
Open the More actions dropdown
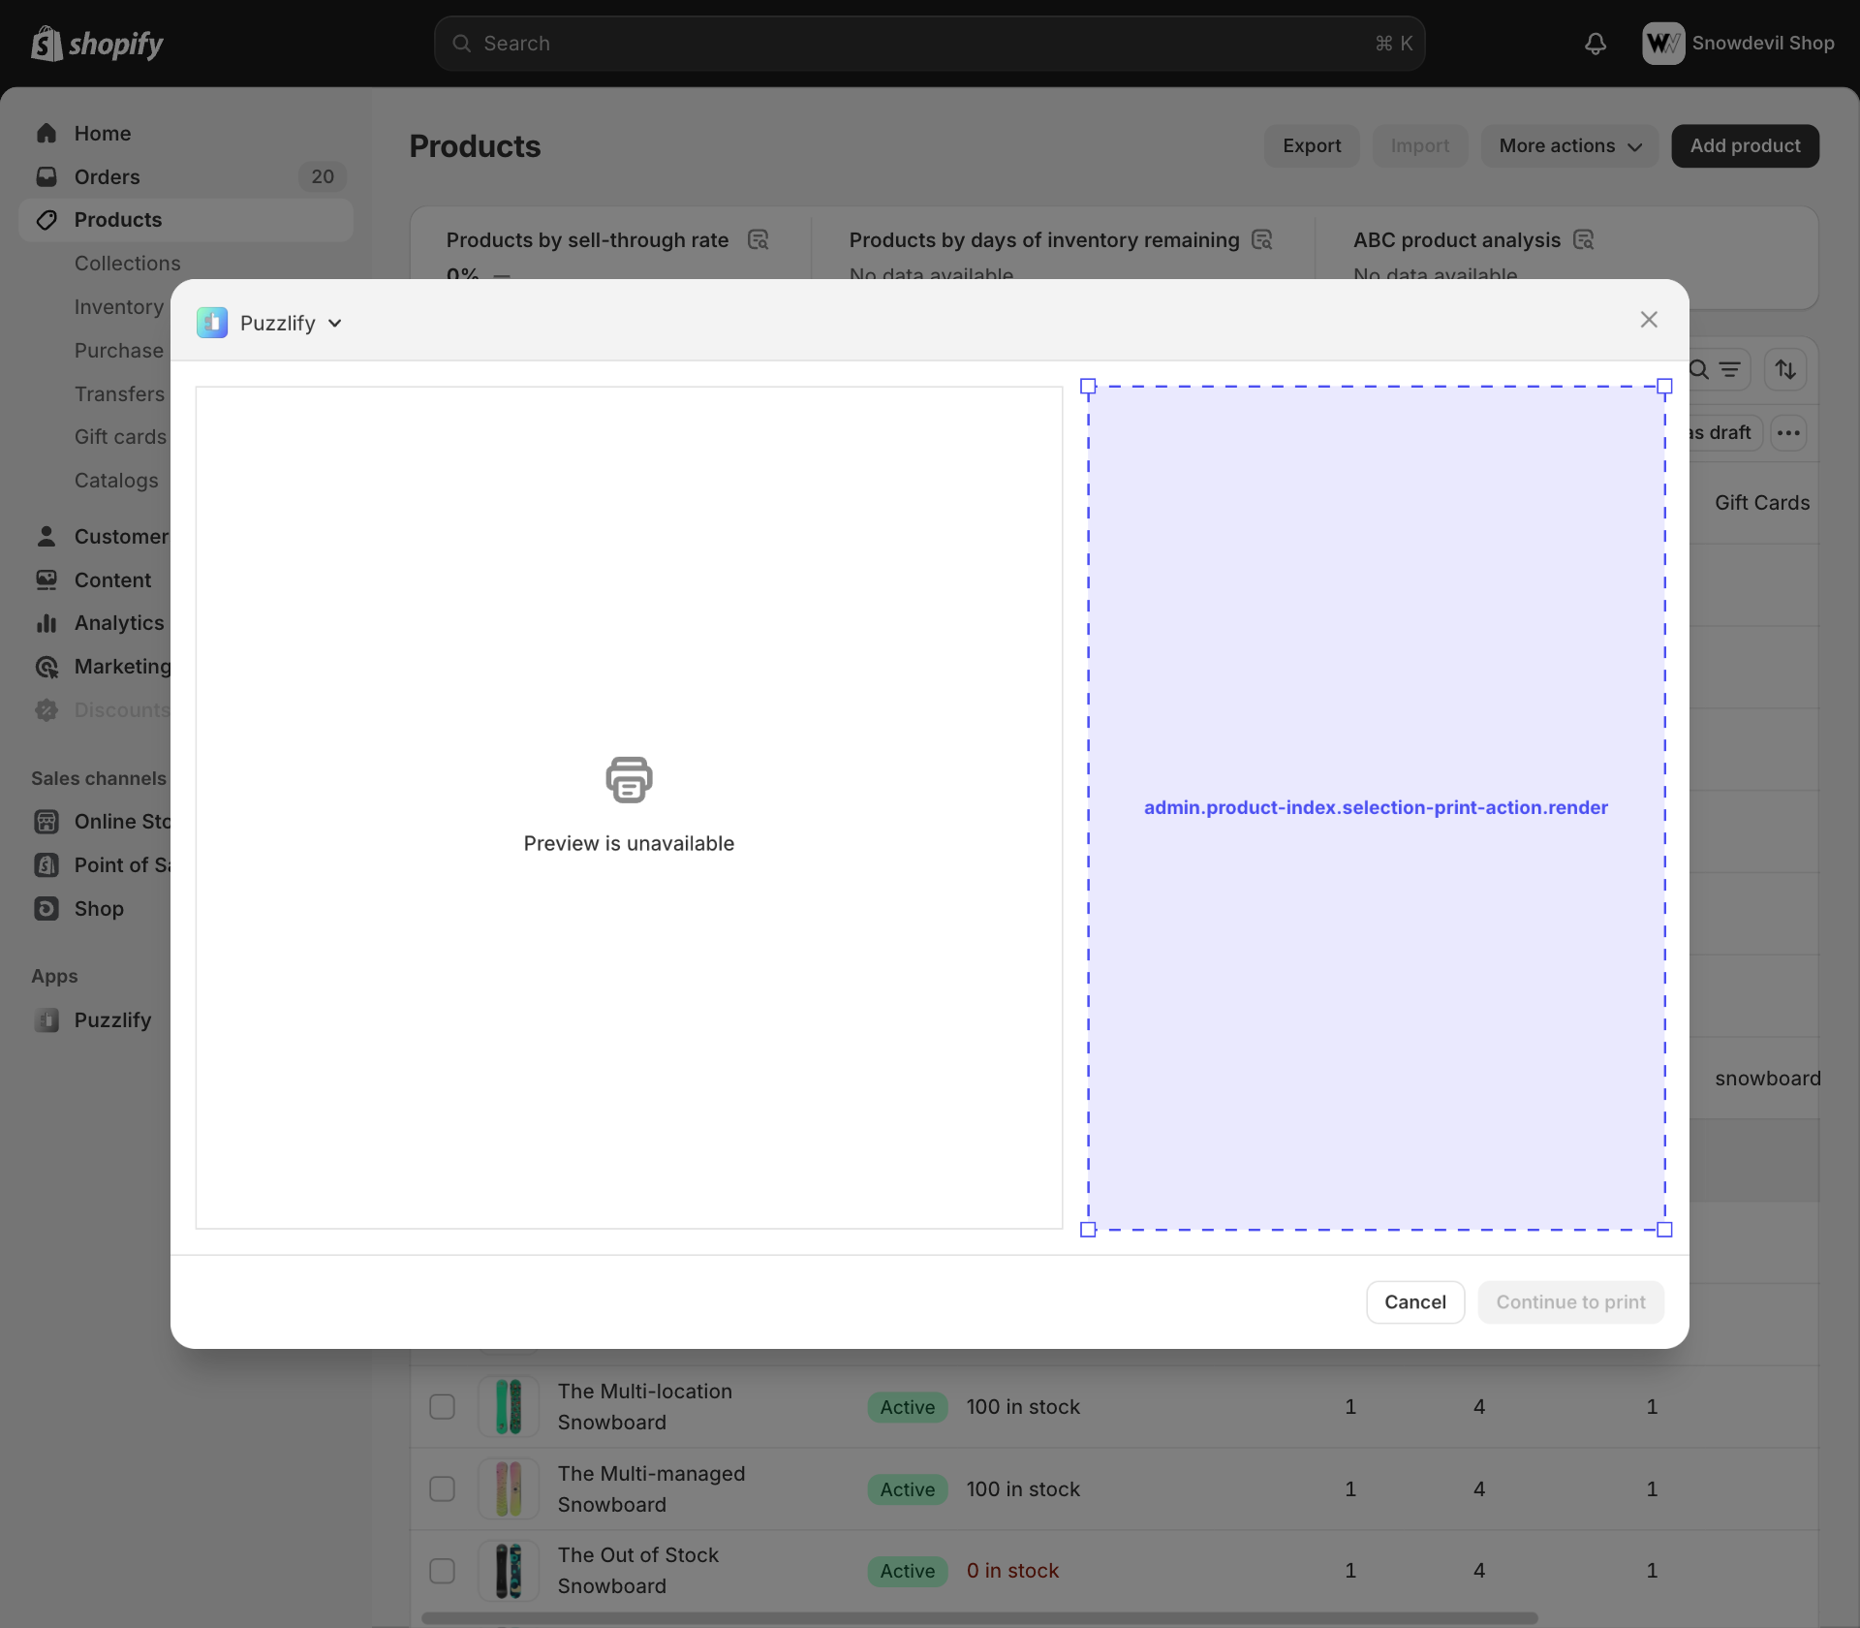click(x=1568, y=145)
